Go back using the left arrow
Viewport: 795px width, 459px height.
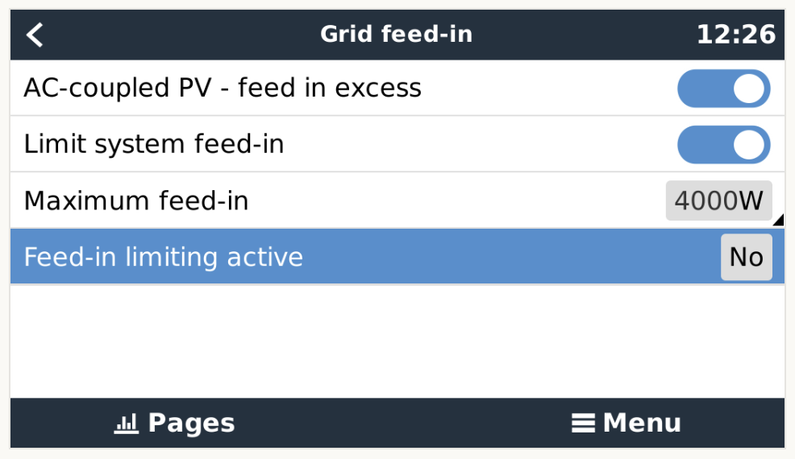pyautogui.click(x=35, y=35)
